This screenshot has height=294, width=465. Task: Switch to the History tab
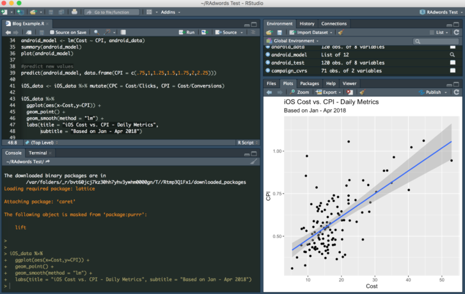point(307,24)
